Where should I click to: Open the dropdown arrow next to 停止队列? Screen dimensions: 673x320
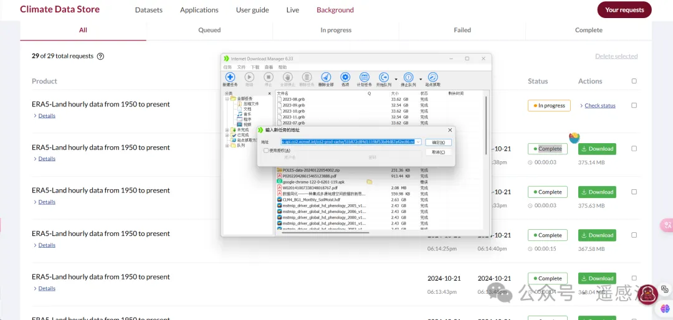tap(421, 79)
